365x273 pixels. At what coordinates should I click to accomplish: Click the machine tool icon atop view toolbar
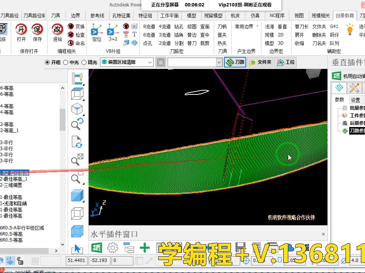(x=77, y=78)
